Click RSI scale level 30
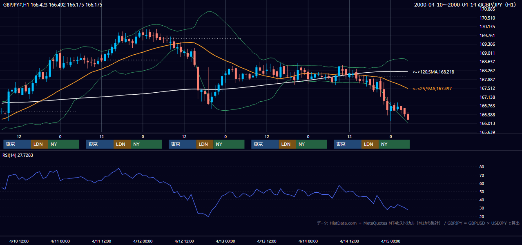Viewport: 522px width, 245px height. [x=482, y=208]
